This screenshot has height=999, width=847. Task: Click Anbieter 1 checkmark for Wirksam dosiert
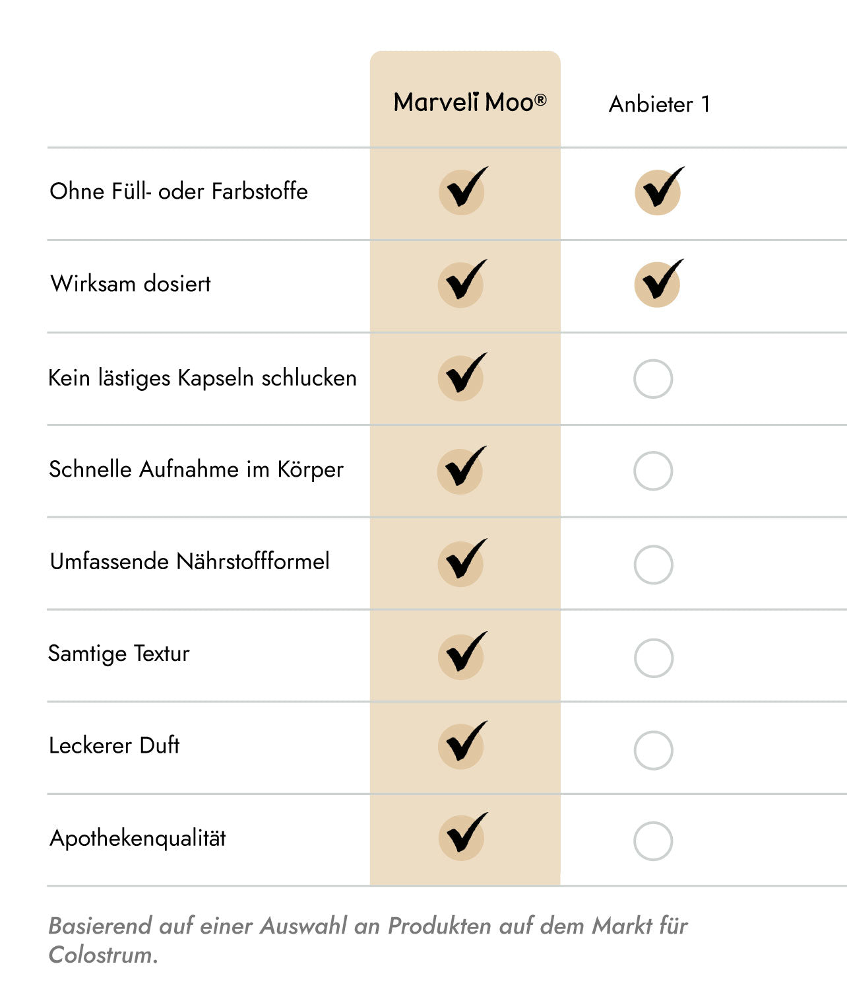coord(658,283)
